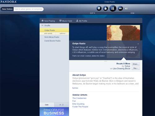Select the David Bowie Radio station
155x116 pixels.
[x=52, y=41]
